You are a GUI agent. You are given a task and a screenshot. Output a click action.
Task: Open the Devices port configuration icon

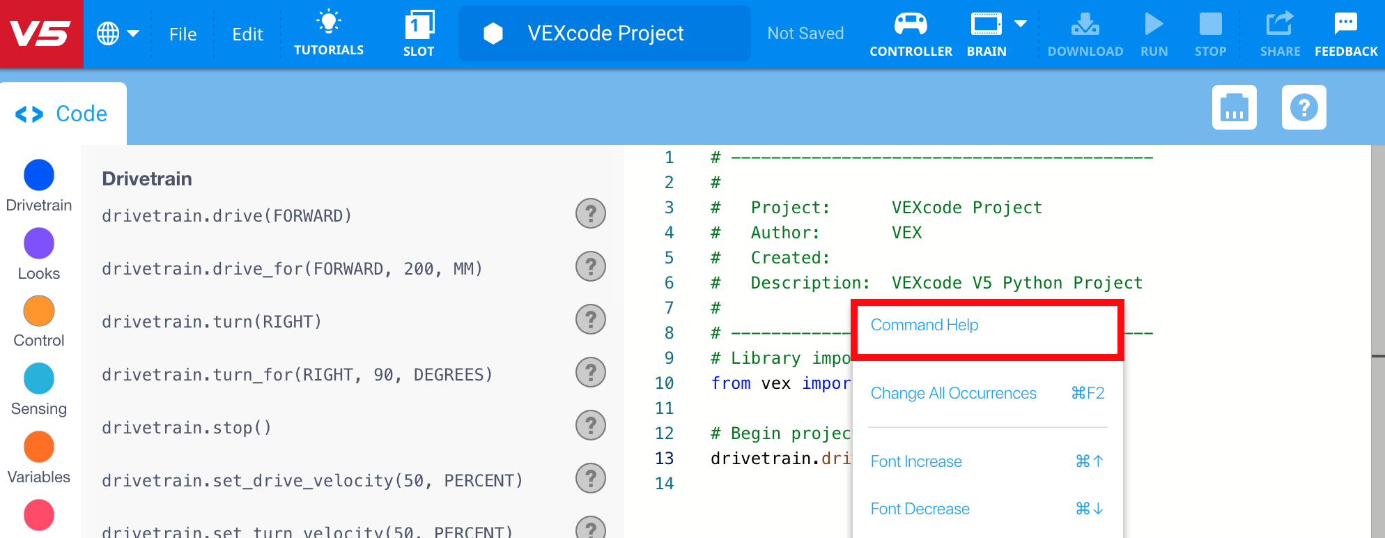pos(1234,107)
